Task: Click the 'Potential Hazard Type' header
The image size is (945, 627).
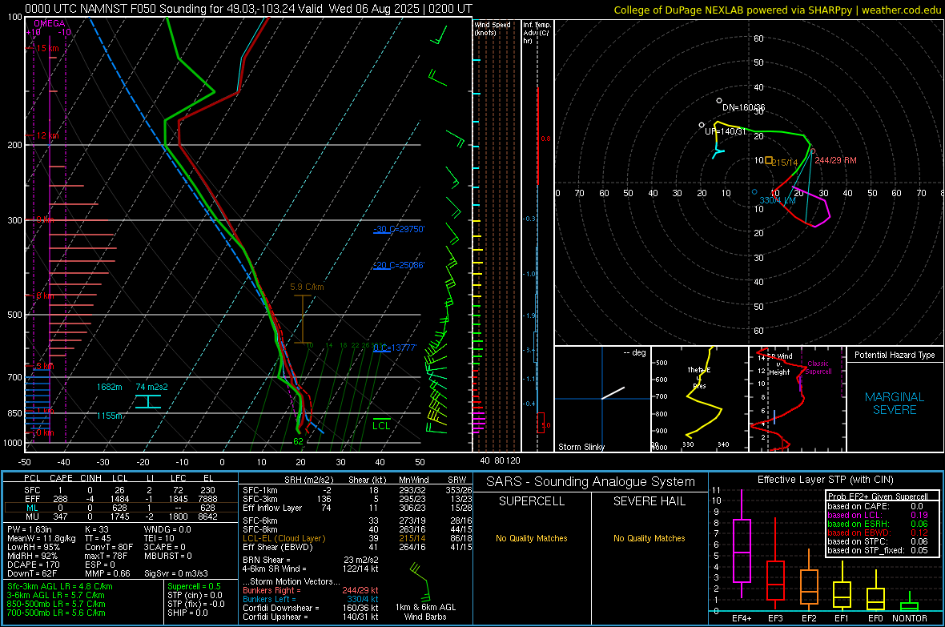Action: tap(895, 355)
